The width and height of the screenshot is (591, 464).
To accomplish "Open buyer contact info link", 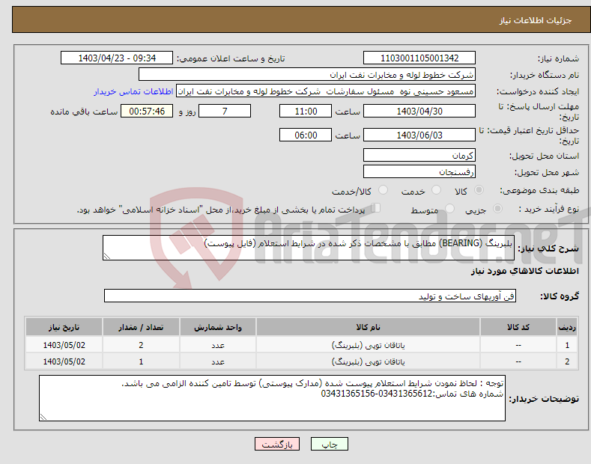I will tap(133, 91).
